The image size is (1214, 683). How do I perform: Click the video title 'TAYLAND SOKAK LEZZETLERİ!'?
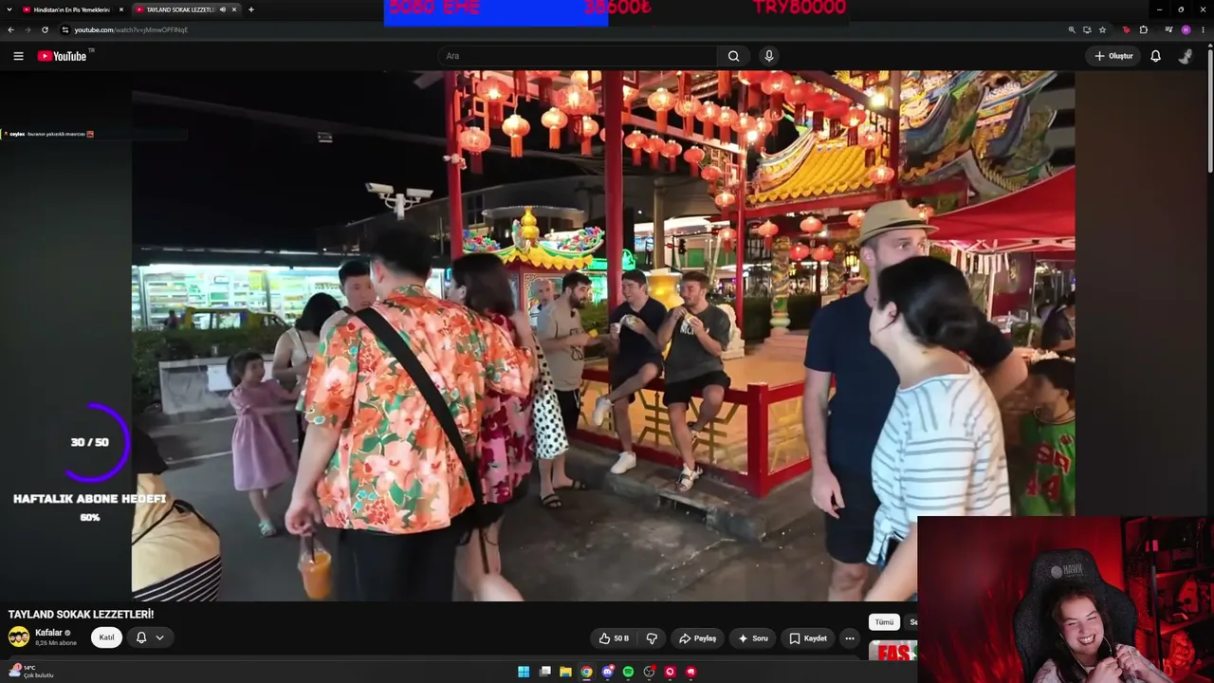pyautogui.click(x=81, y=615)
